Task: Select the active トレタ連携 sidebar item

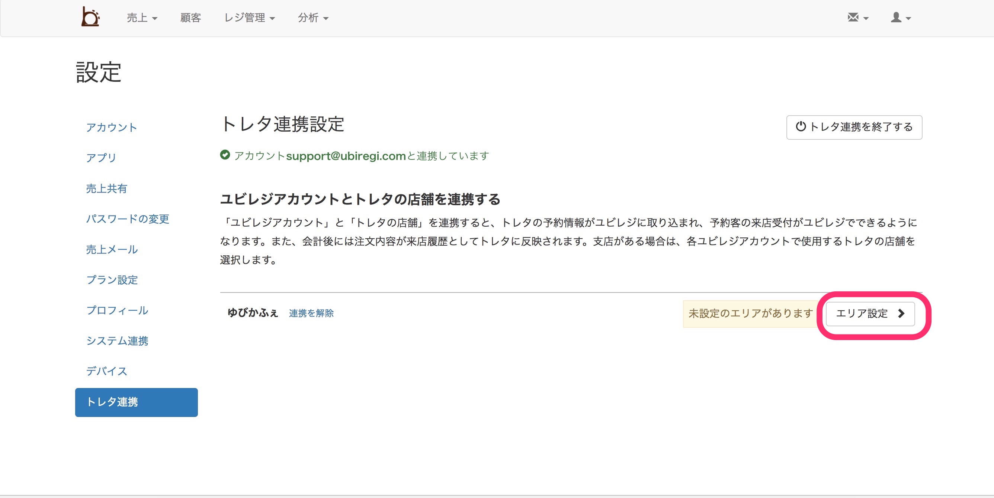Action: coord(137,402)
